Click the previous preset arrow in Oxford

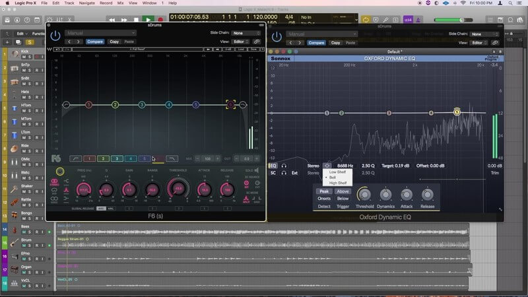[x=290, y=43]
